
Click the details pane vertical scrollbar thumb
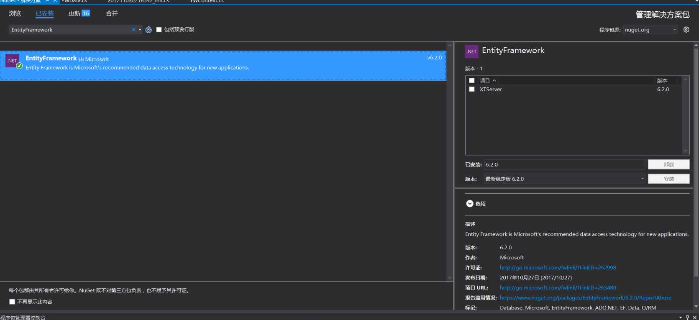tap(696, 162)
